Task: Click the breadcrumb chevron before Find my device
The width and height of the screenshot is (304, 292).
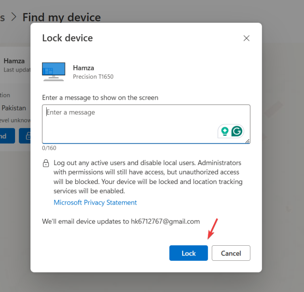Action: click(x=13, y=17)
